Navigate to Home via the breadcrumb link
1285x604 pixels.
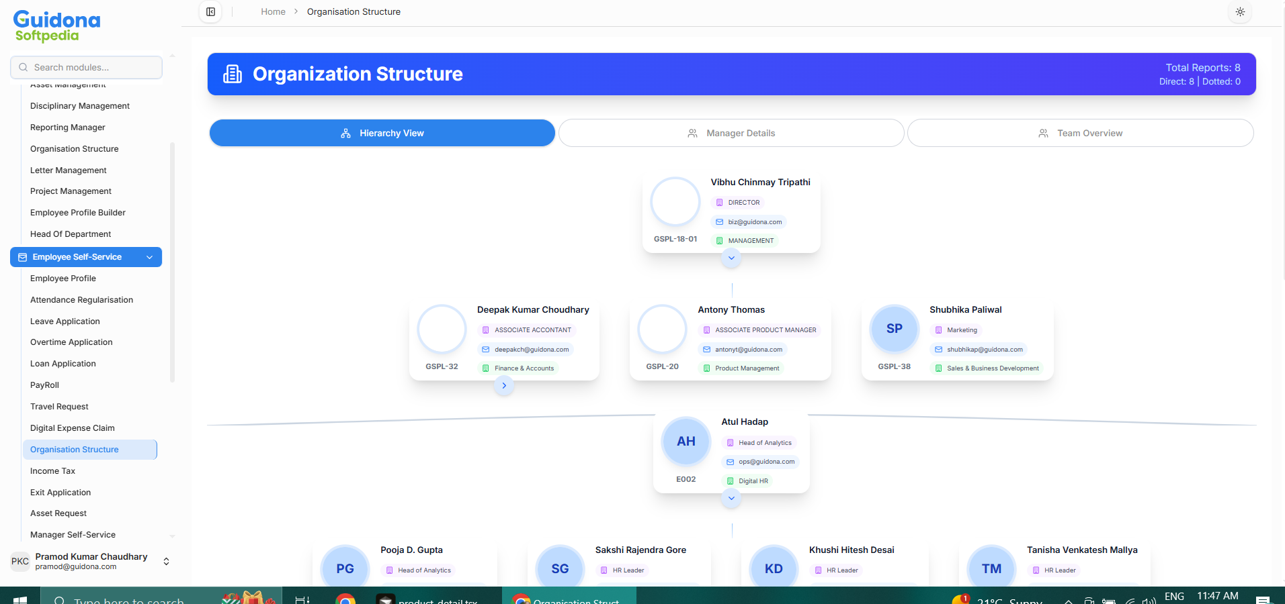point(273,11)
